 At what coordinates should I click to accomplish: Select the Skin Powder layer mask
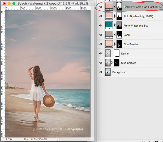[119, 44]
